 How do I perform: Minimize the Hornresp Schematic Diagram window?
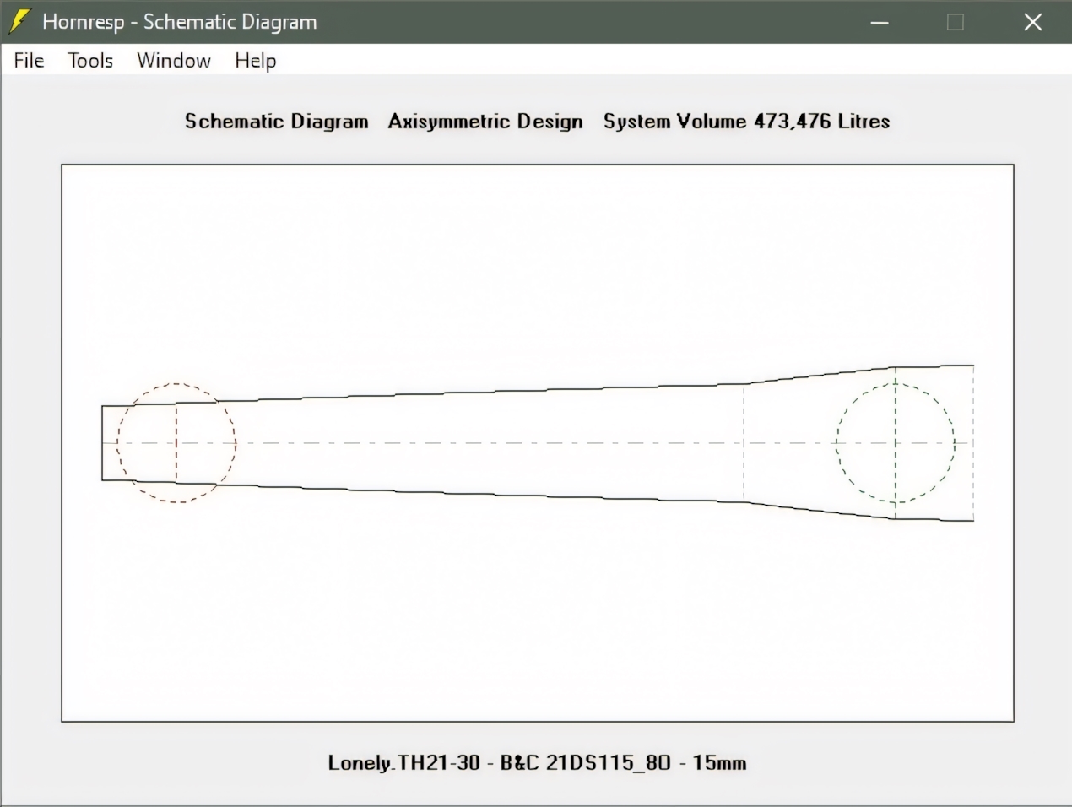click(880, 22)
